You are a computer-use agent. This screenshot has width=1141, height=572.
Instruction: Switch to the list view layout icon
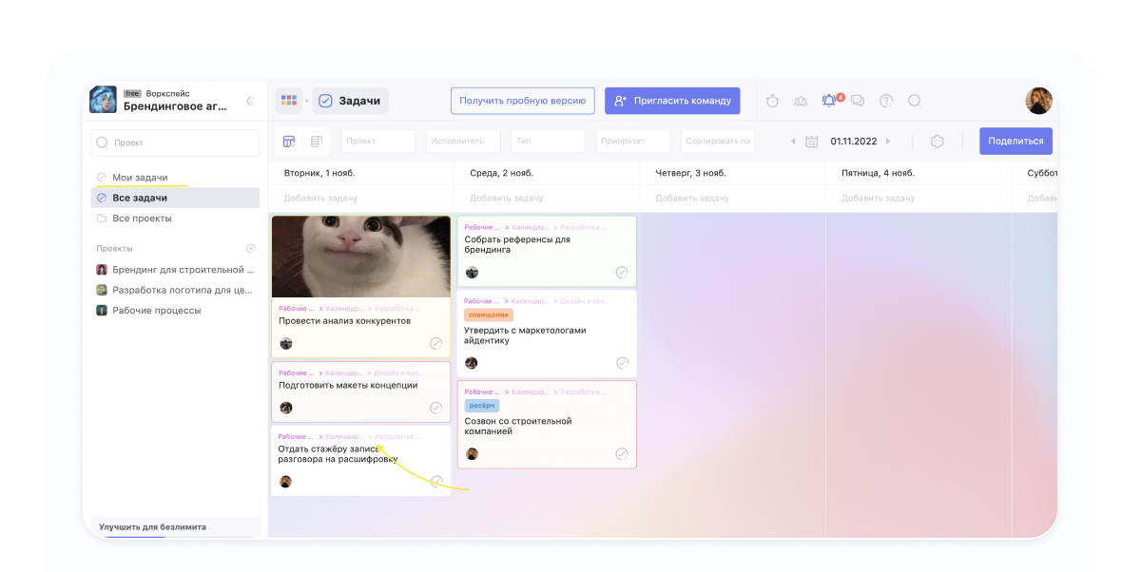[317, 142]
